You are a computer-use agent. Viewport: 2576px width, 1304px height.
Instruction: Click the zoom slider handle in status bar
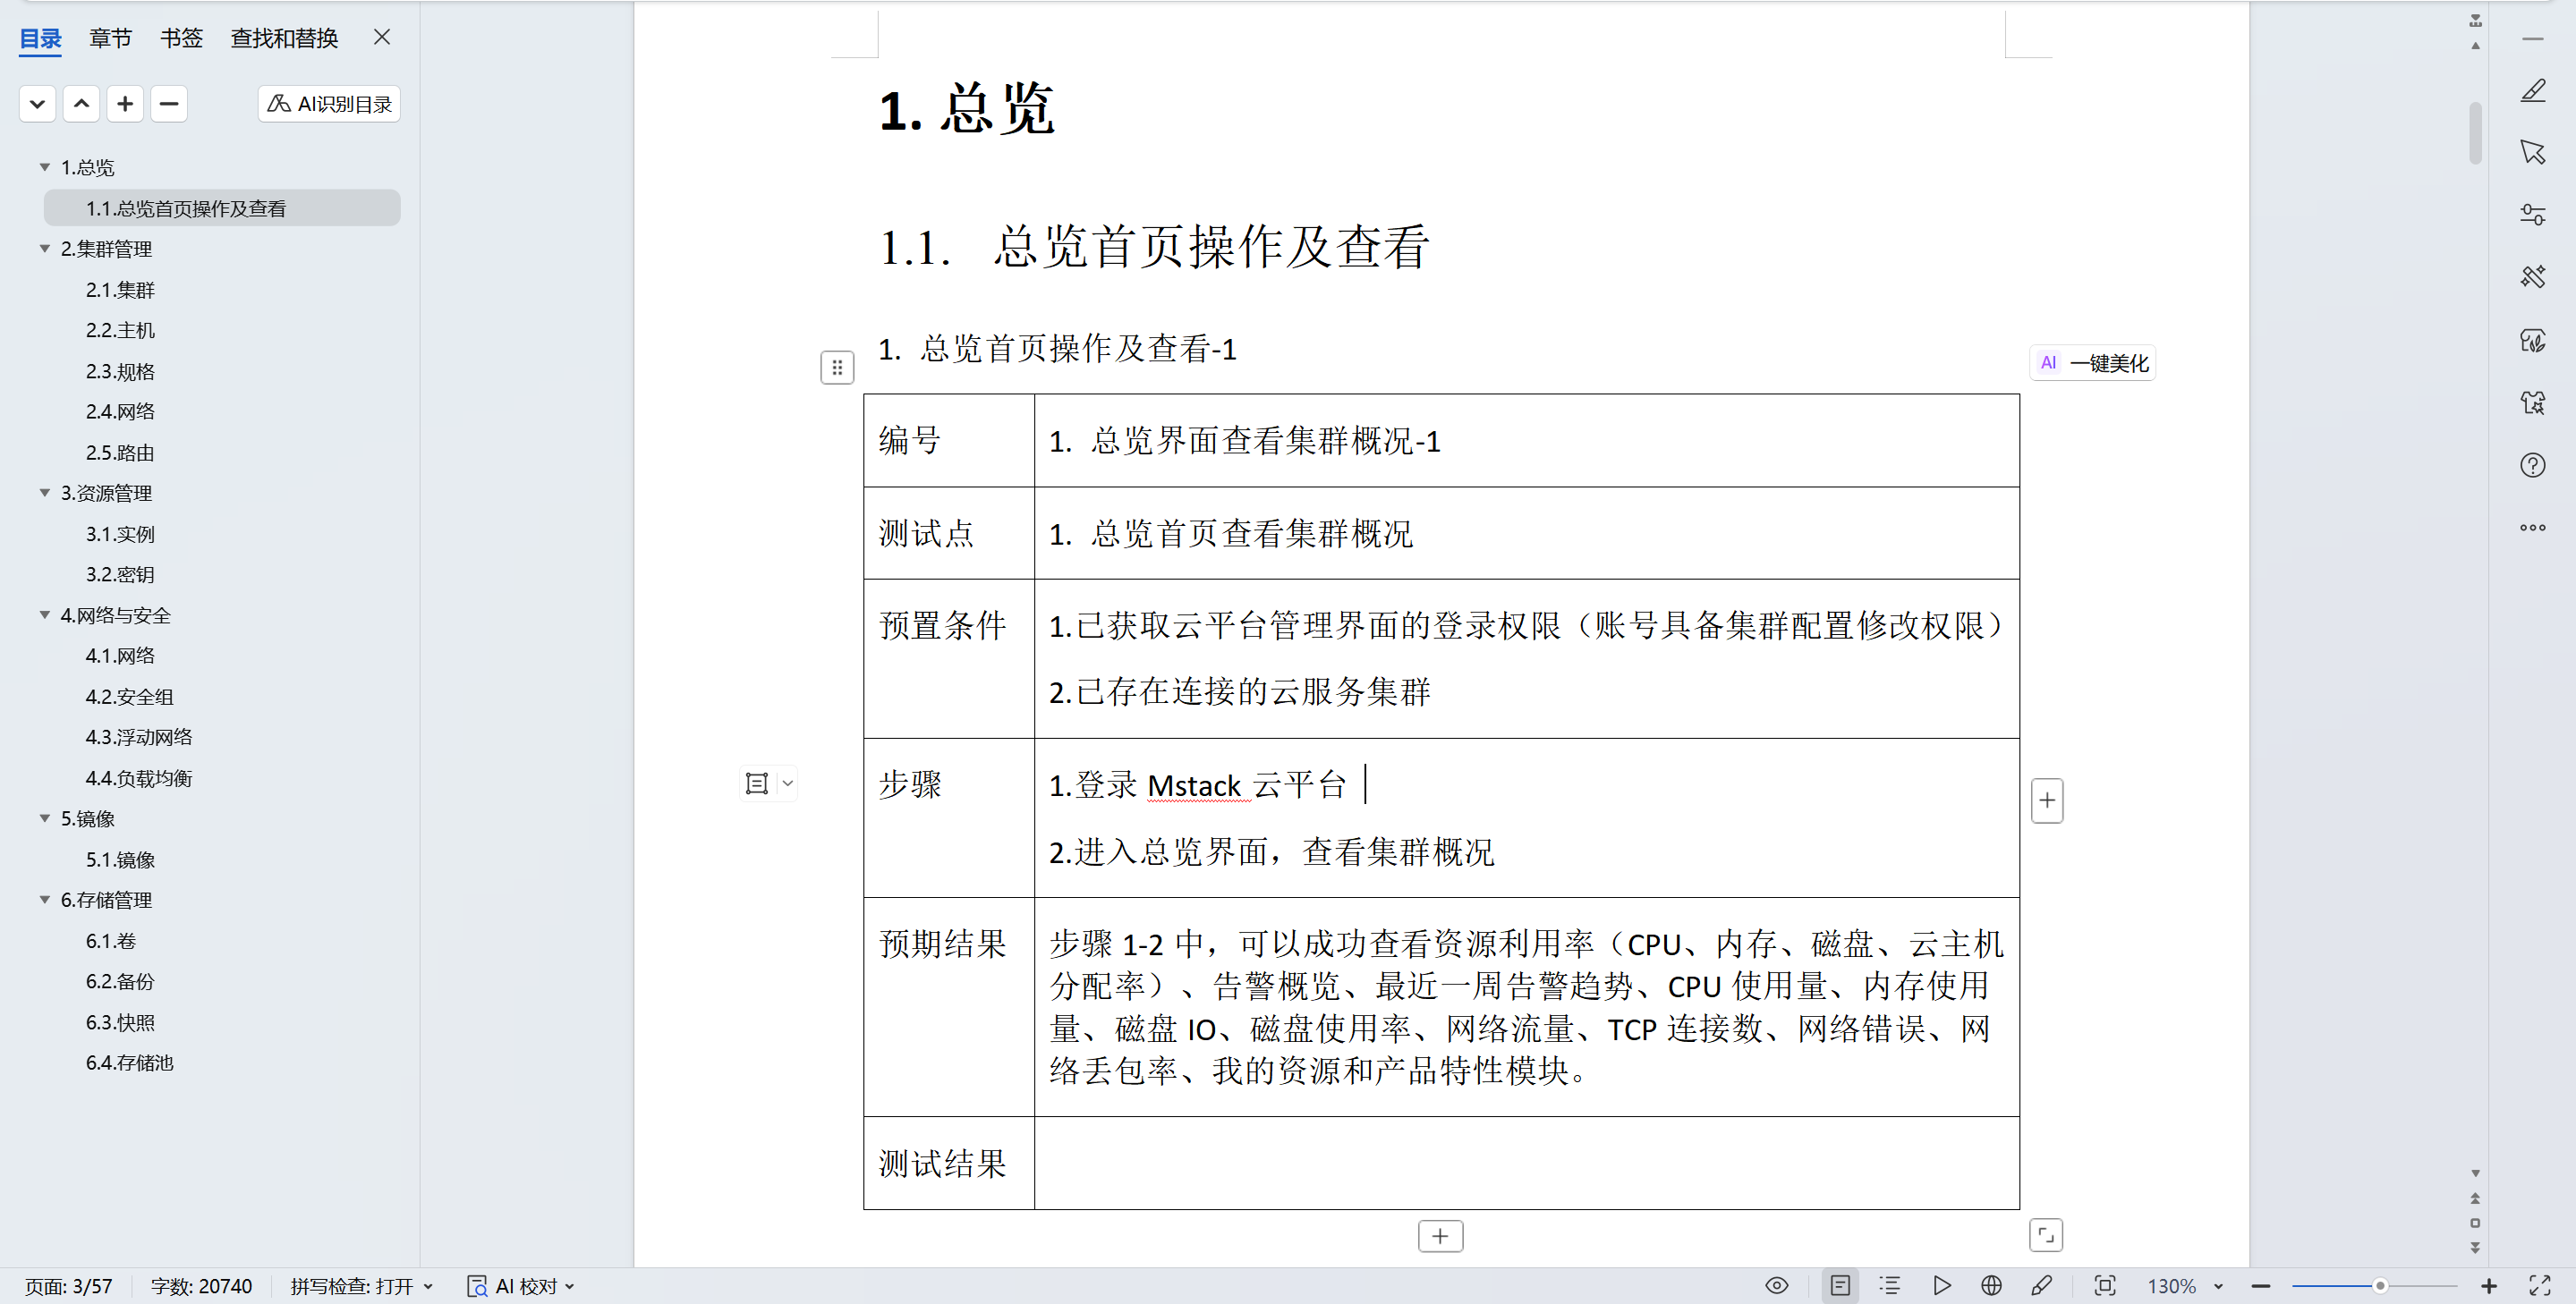pos(2379,1286)
